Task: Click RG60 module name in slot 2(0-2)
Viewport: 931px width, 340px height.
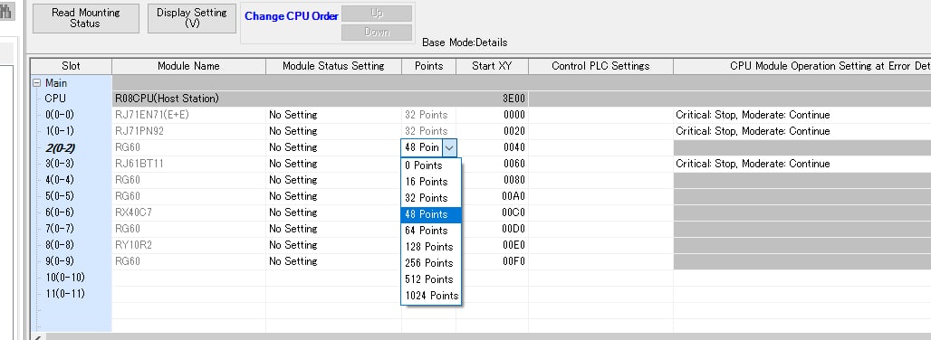Action: pyautogui.click(x=188, y=147)
